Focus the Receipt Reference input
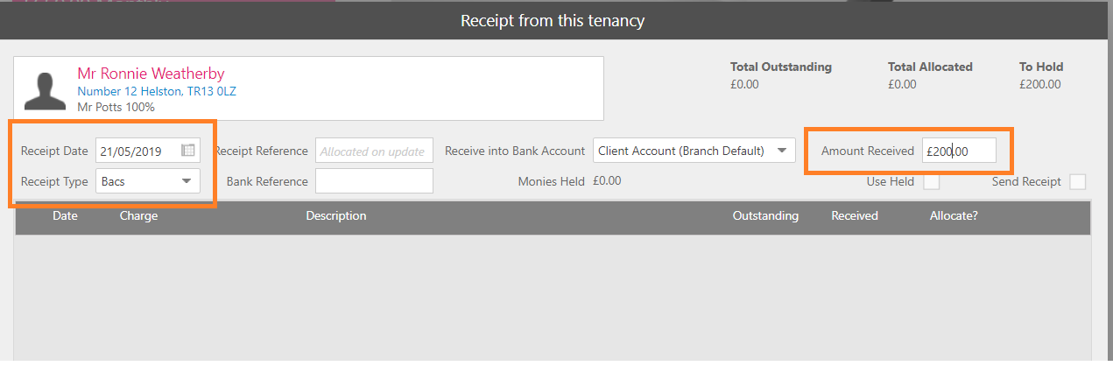Viewport: 1113px width, 366px height. [x=374, y=151]
